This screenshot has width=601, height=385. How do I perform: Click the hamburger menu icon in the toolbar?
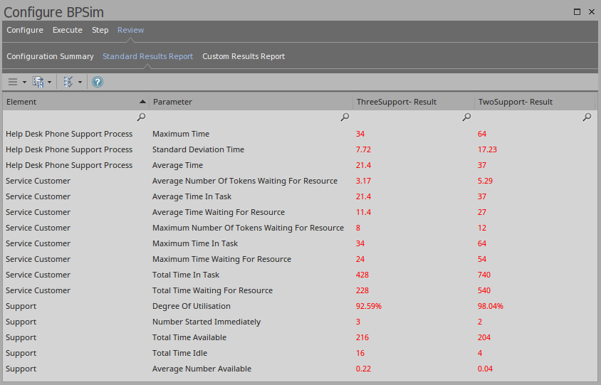tap(13, 82)
